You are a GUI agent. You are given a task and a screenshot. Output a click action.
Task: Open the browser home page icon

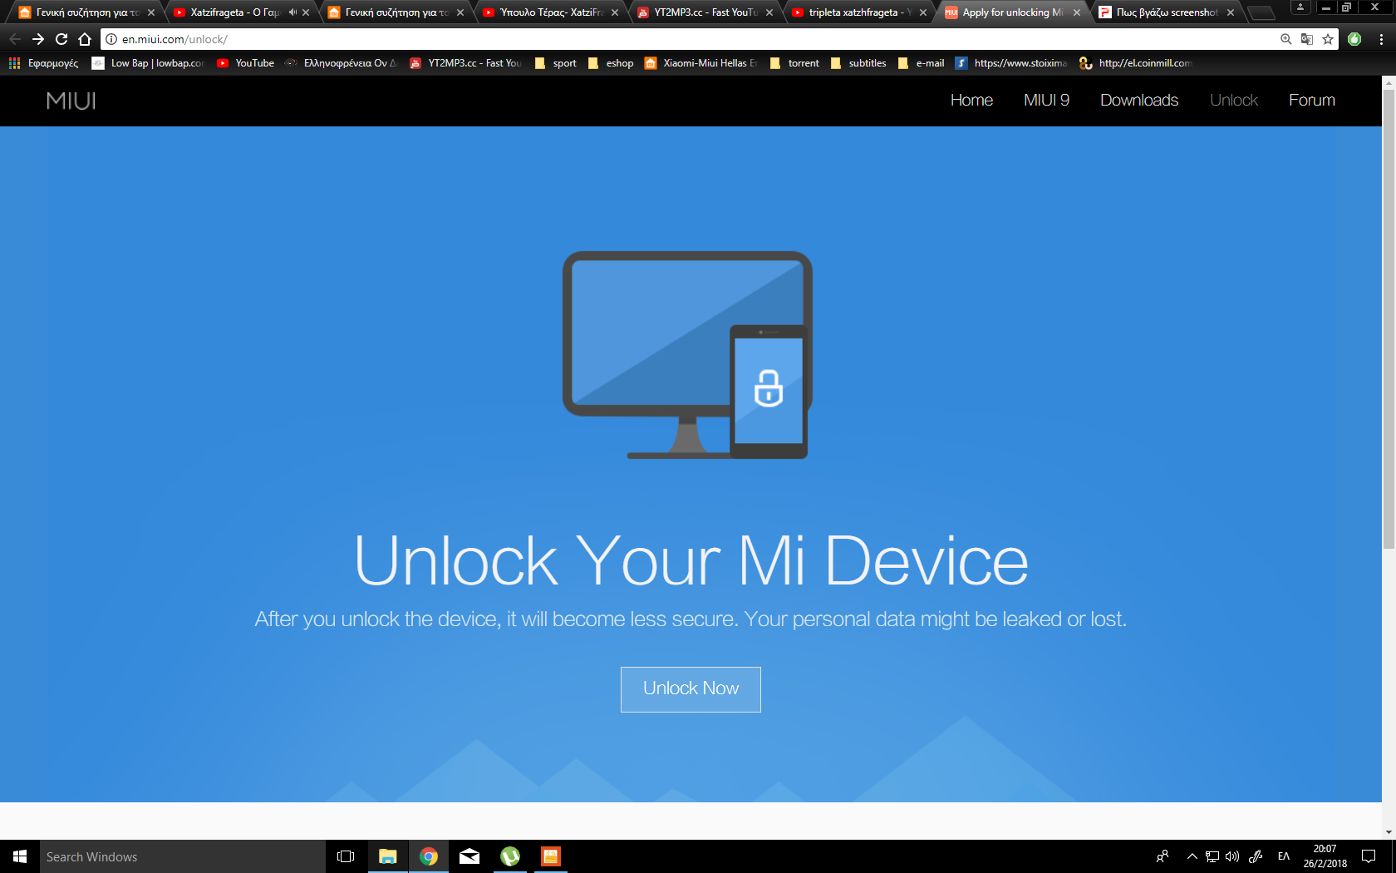pos(85,39)
